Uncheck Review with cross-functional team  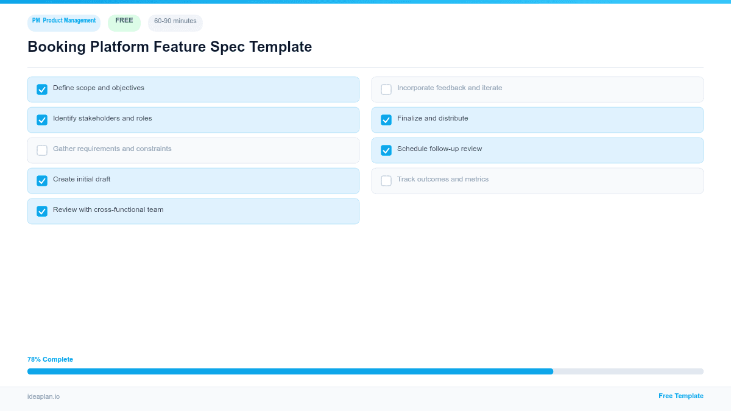[42, 211]
